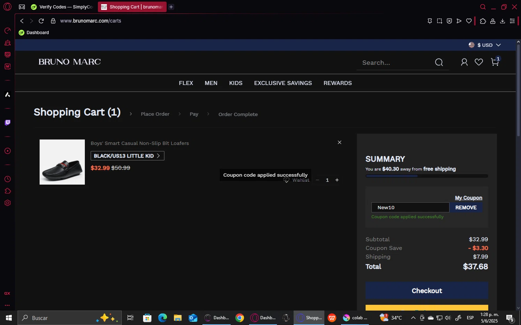Viewport: 521px width, 325px height.
Task: Open FLEX menu
Action: (186, 83)
